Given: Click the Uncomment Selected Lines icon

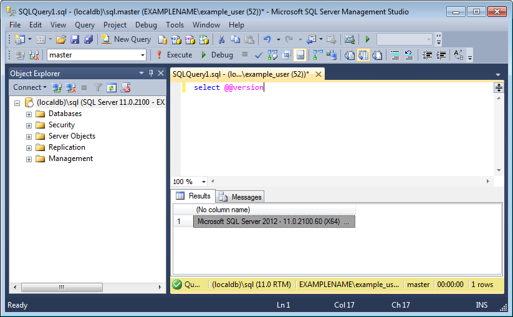Looking at the screenshot, I should [x=409, y=55].
